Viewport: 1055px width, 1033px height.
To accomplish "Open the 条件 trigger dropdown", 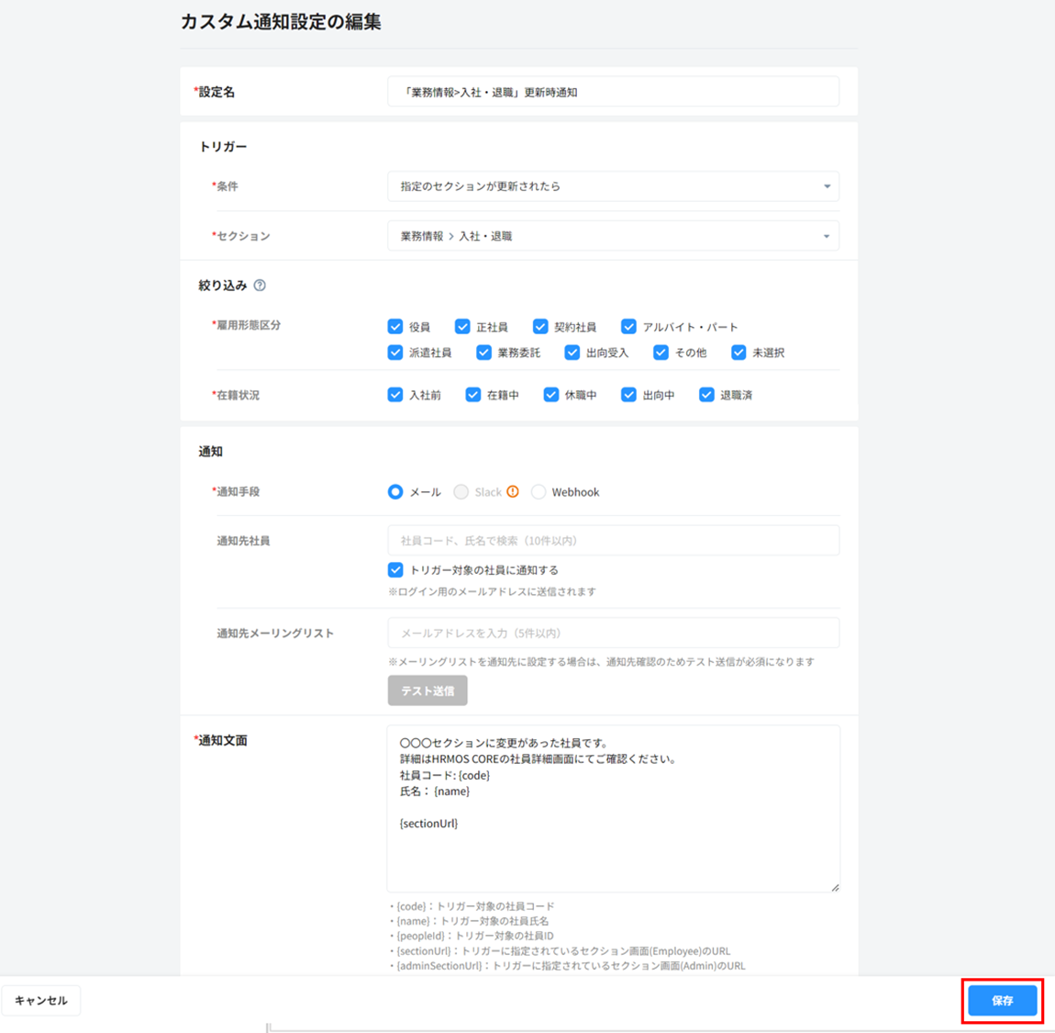I will tap(613, 186).
